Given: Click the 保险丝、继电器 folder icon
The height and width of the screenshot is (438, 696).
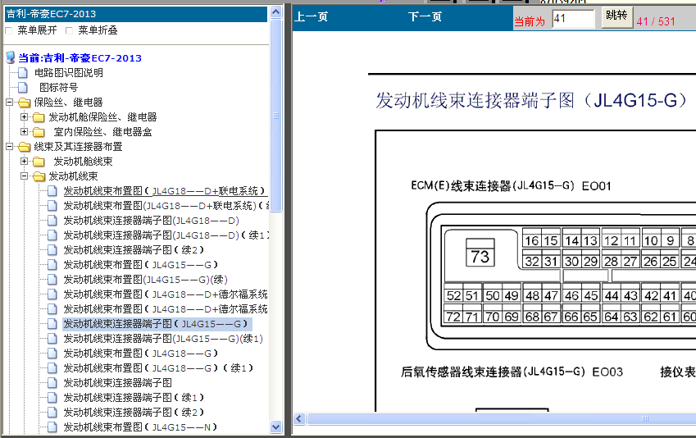Looking at the screenshot, I should pyautogui.click(x=25, y=103).
